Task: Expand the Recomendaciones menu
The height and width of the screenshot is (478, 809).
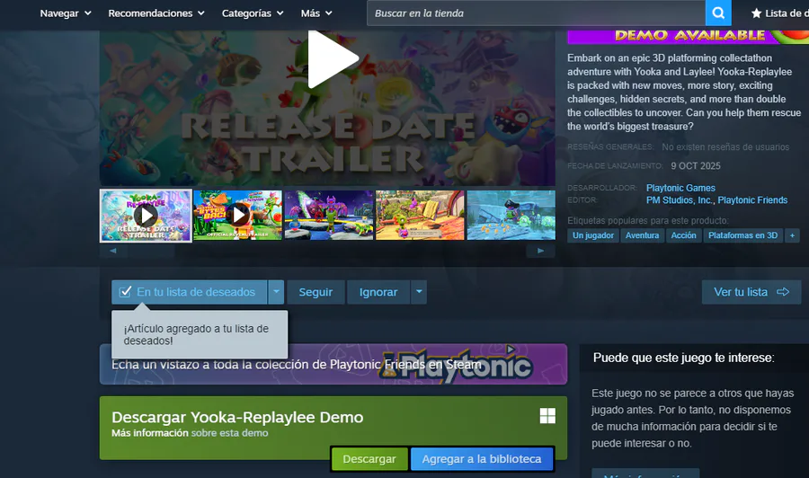Action: click(x=156, y=13)
